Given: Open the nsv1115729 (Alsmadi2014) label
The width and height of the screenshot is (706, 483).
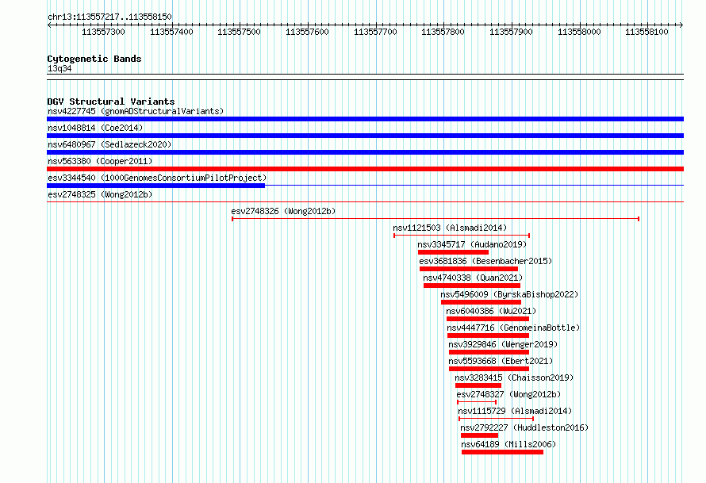Looking at the screenshot, I should point(515,411).
